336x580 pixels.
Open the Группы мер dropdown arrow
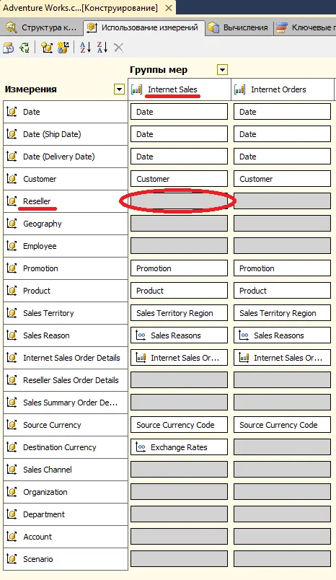coord(222,69)
